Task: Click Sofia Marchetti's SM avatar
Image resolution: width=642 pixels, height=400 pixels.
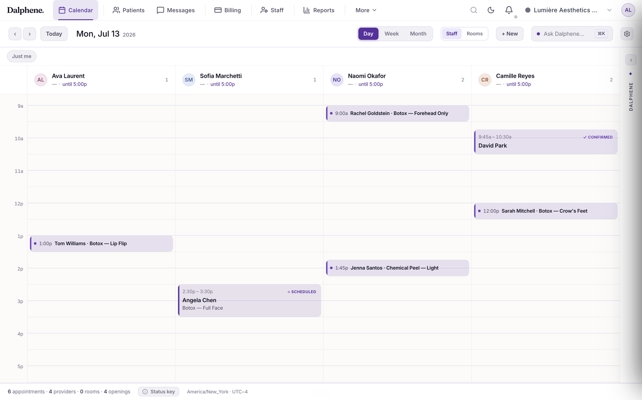Action: pos(189,80)
